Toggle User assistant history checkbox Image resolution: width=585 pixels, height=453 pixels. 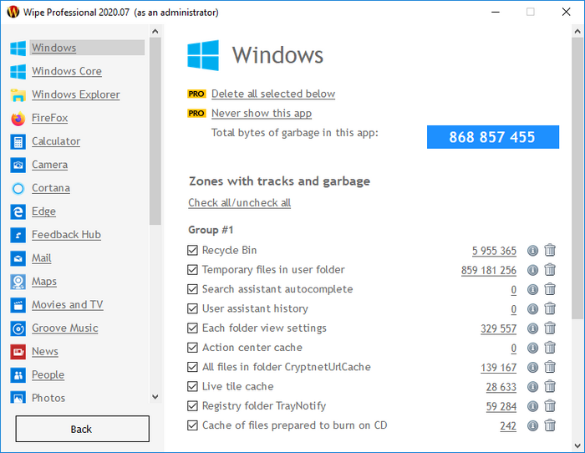(x=192, y=308)
